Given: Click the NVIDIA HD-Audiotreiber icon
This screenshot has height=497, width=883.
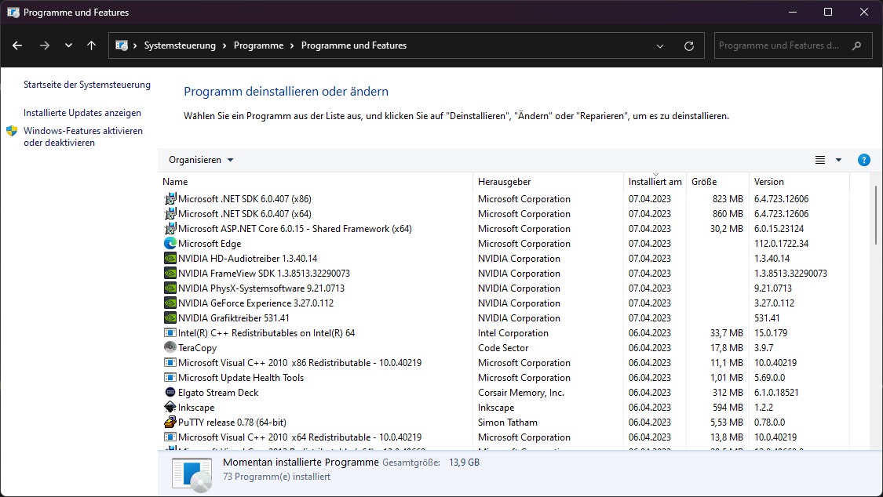Looking at the screenshot, I should click(170, 258).
